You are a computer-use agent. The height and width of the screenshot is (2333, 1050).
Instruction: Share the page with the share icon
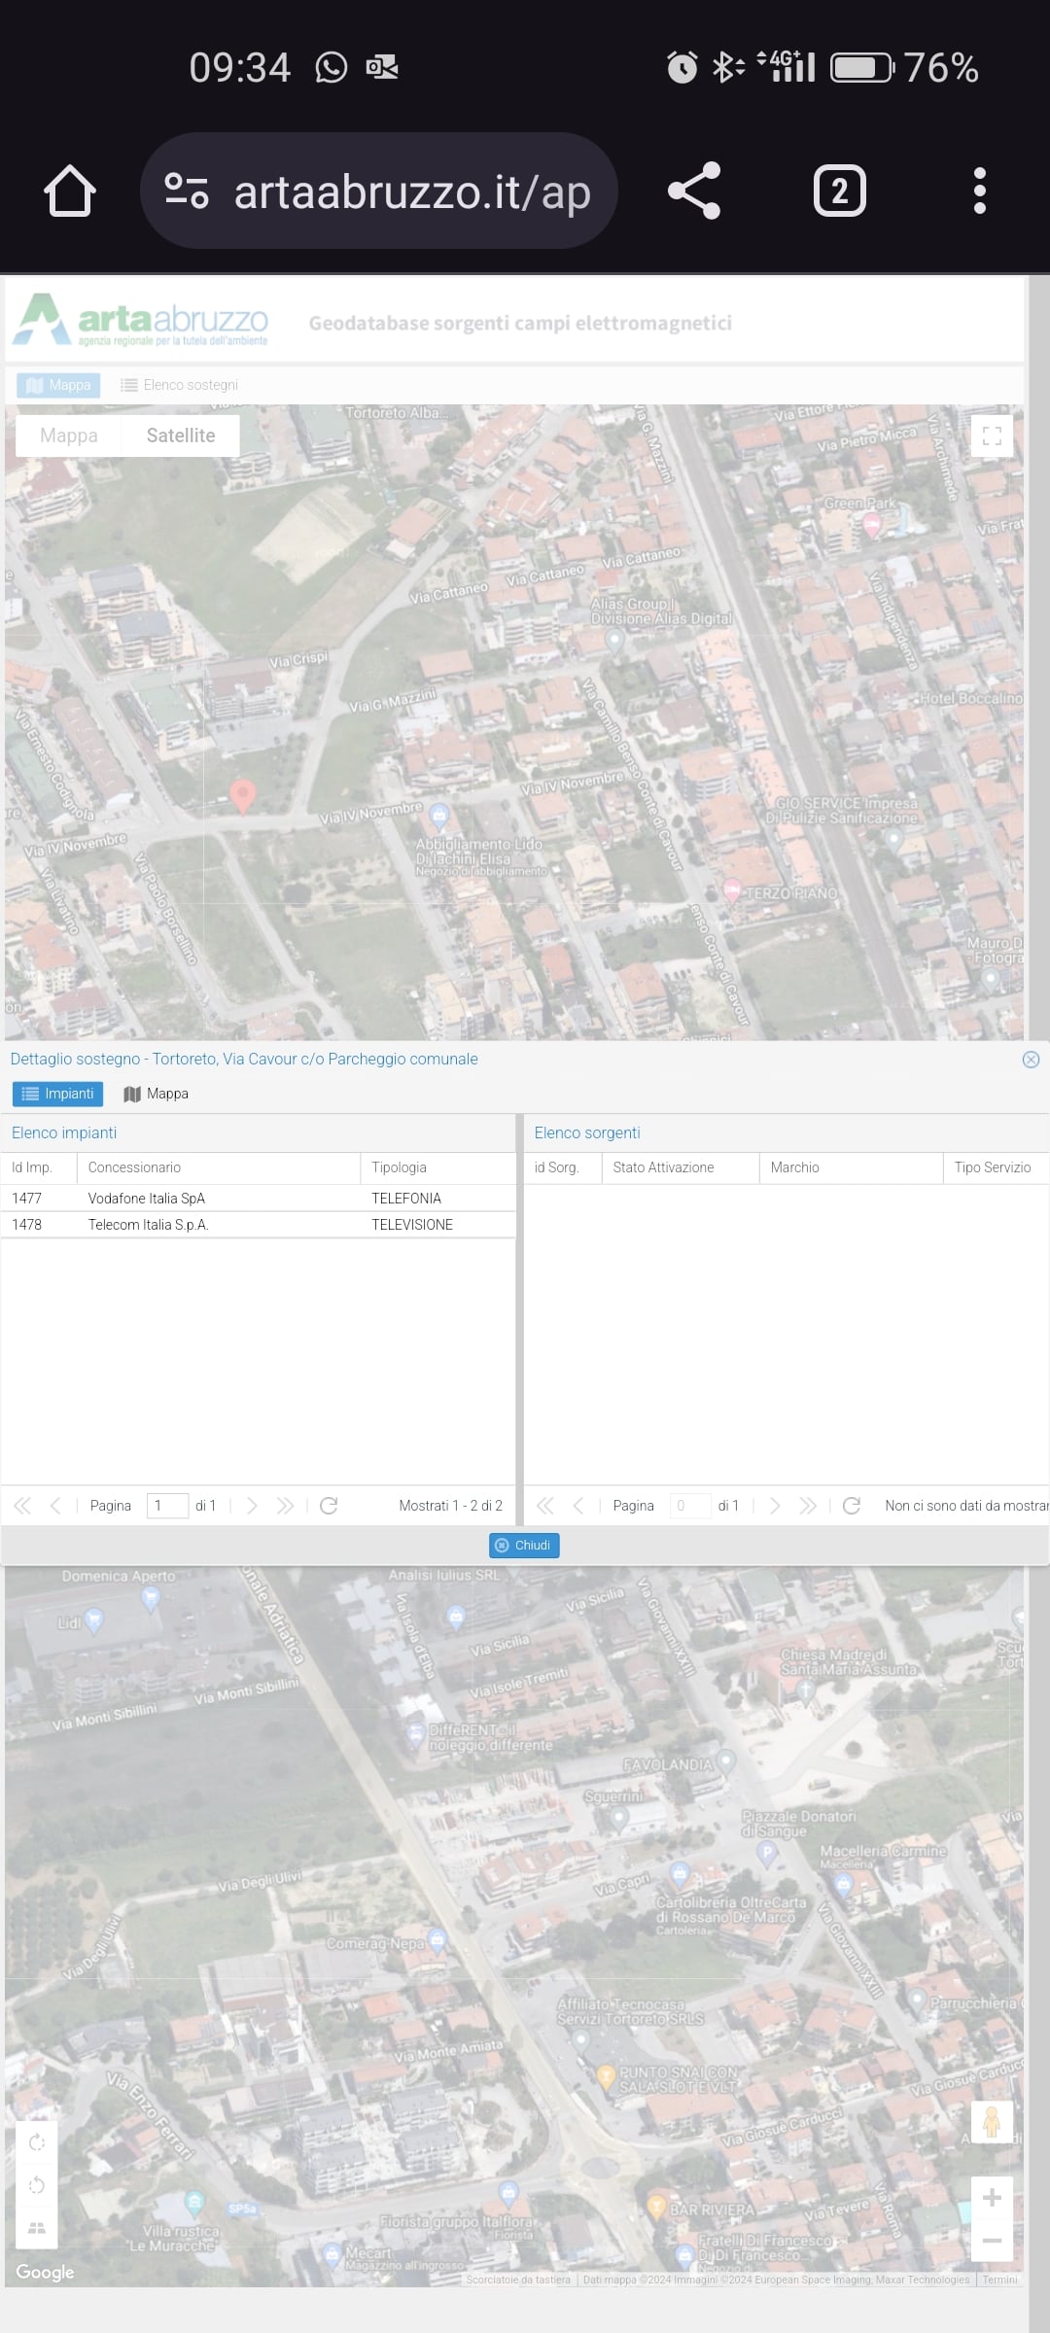pos(694,191)
